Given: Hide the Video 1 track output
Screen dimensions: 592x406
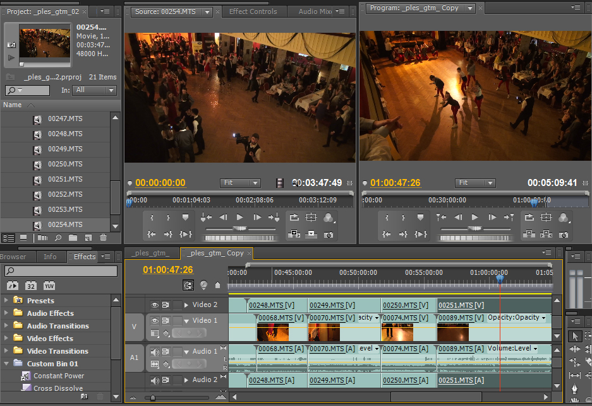Looking at the screenshot, I should coord(154,320).
